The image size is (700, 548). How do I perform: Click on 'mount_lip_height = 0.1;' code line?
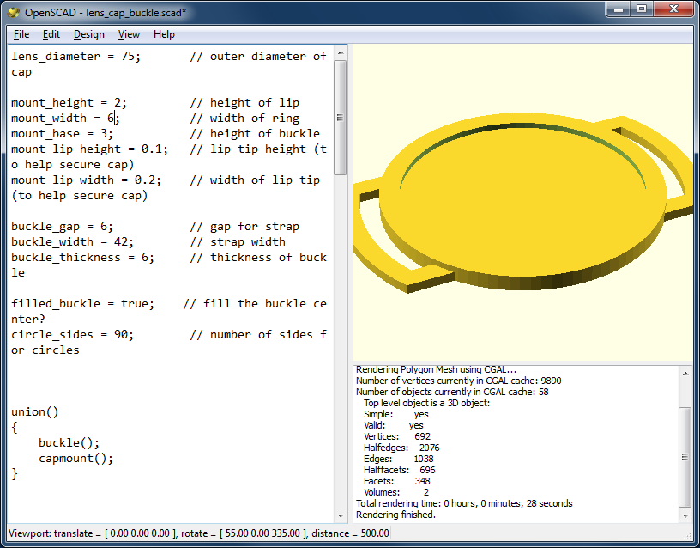90,149
